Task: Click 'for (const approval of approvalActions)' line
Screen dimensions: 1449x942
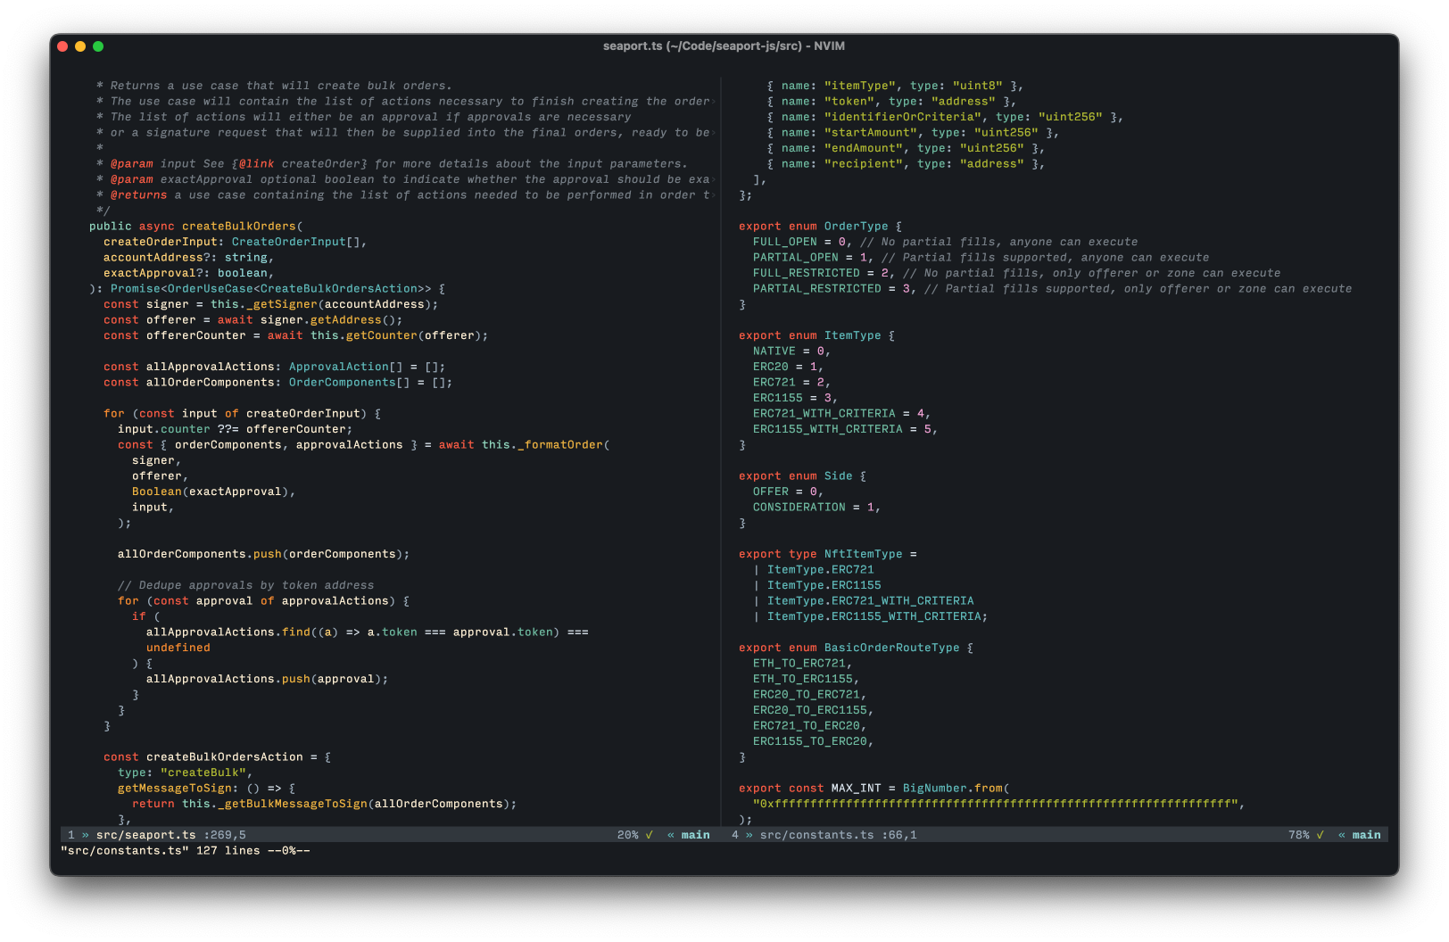Action: (x=264, y=601)
